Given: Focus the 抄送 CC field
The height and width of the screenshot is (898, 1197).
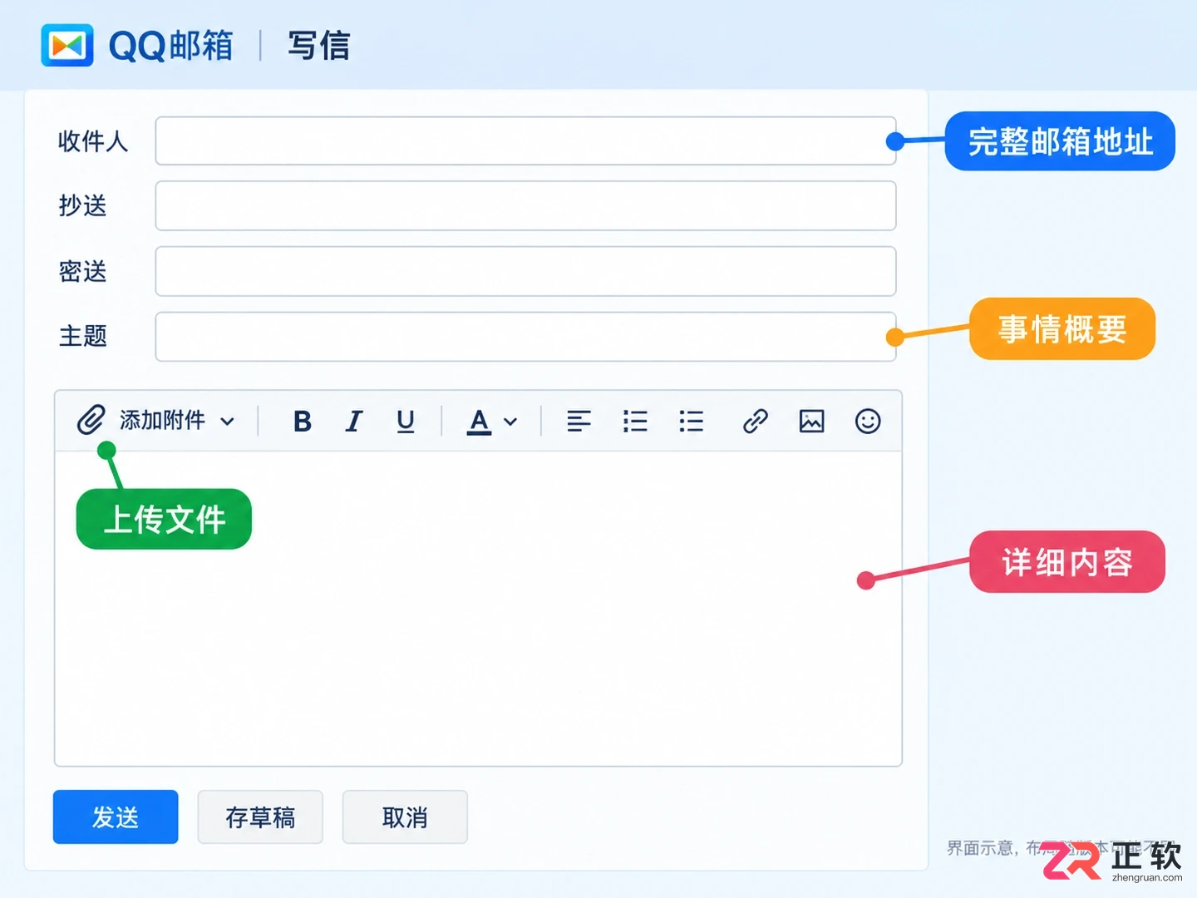Looking at the screenshot, I should pyautogui.click(x=525, y=205).
